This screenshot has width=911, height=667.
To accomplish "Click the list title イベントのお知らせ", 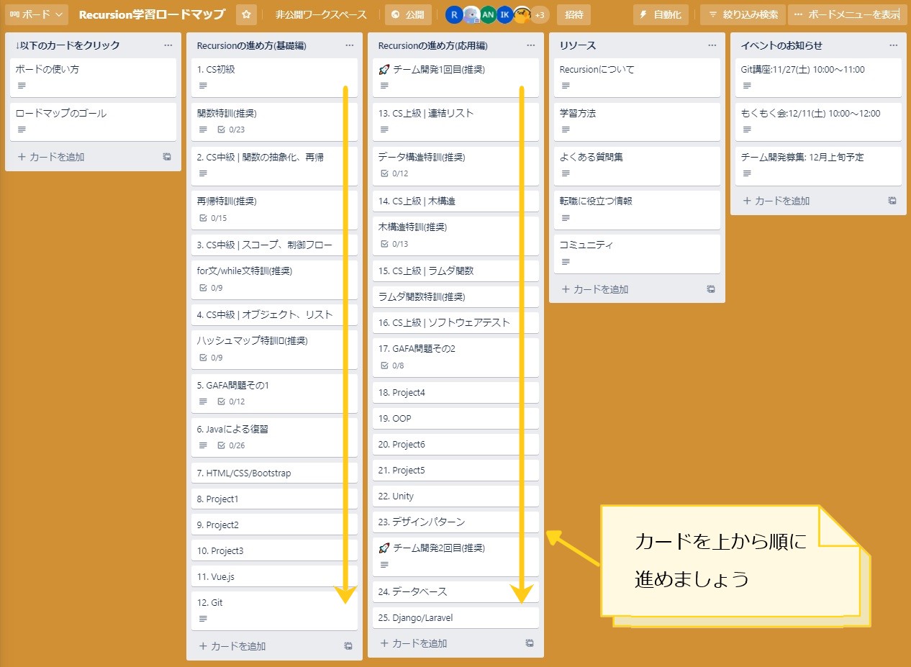I will click(781, 45).
